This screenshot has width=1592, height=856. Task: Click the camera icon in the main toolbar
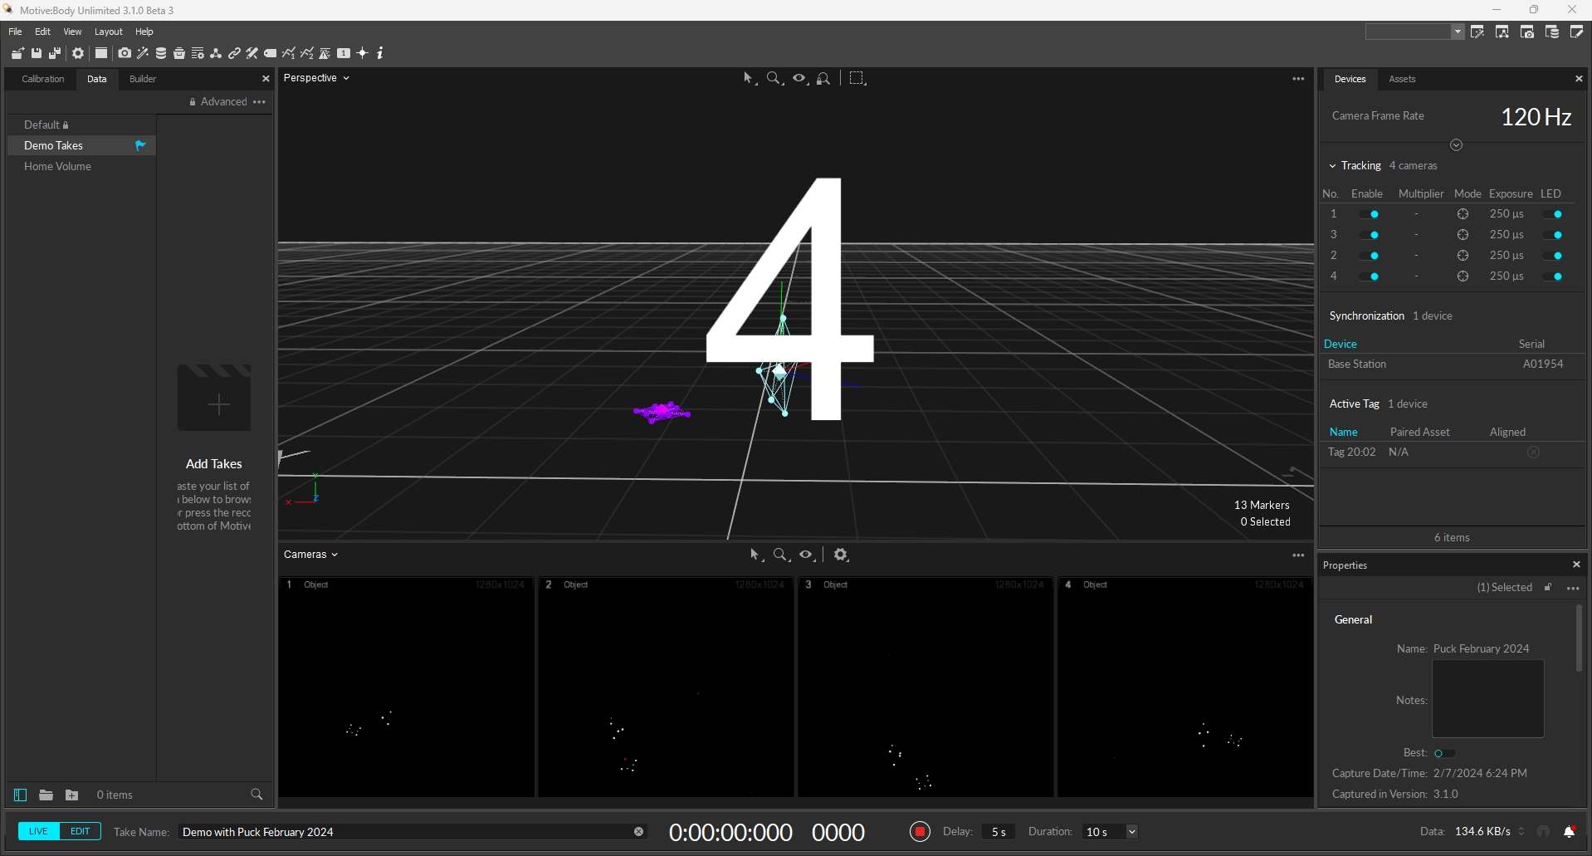[x=125, y=53]
